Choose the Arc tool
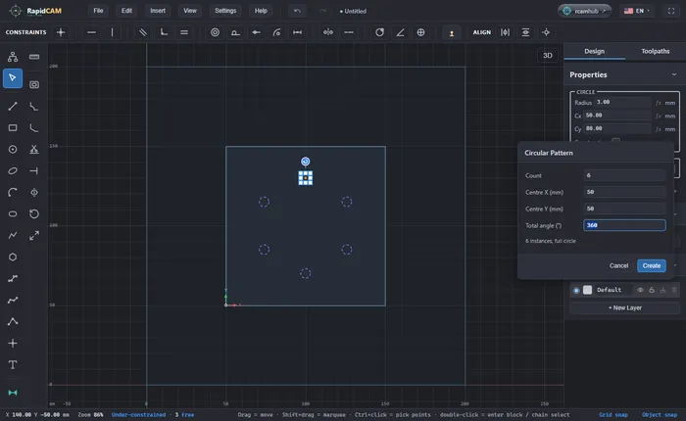The width and height of the screenshot is (686, 421). point(13,192)
